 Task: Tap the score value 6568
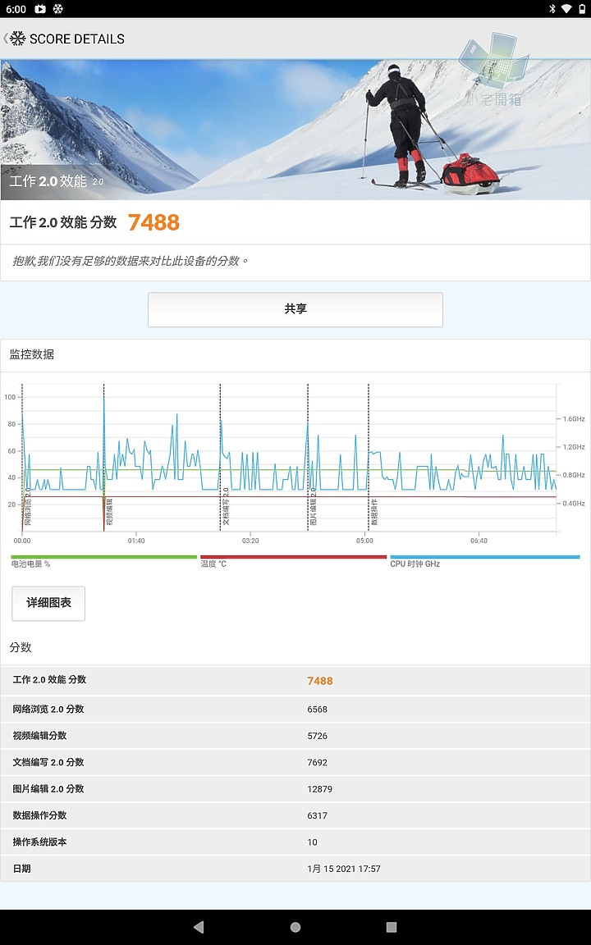(317, 710)
